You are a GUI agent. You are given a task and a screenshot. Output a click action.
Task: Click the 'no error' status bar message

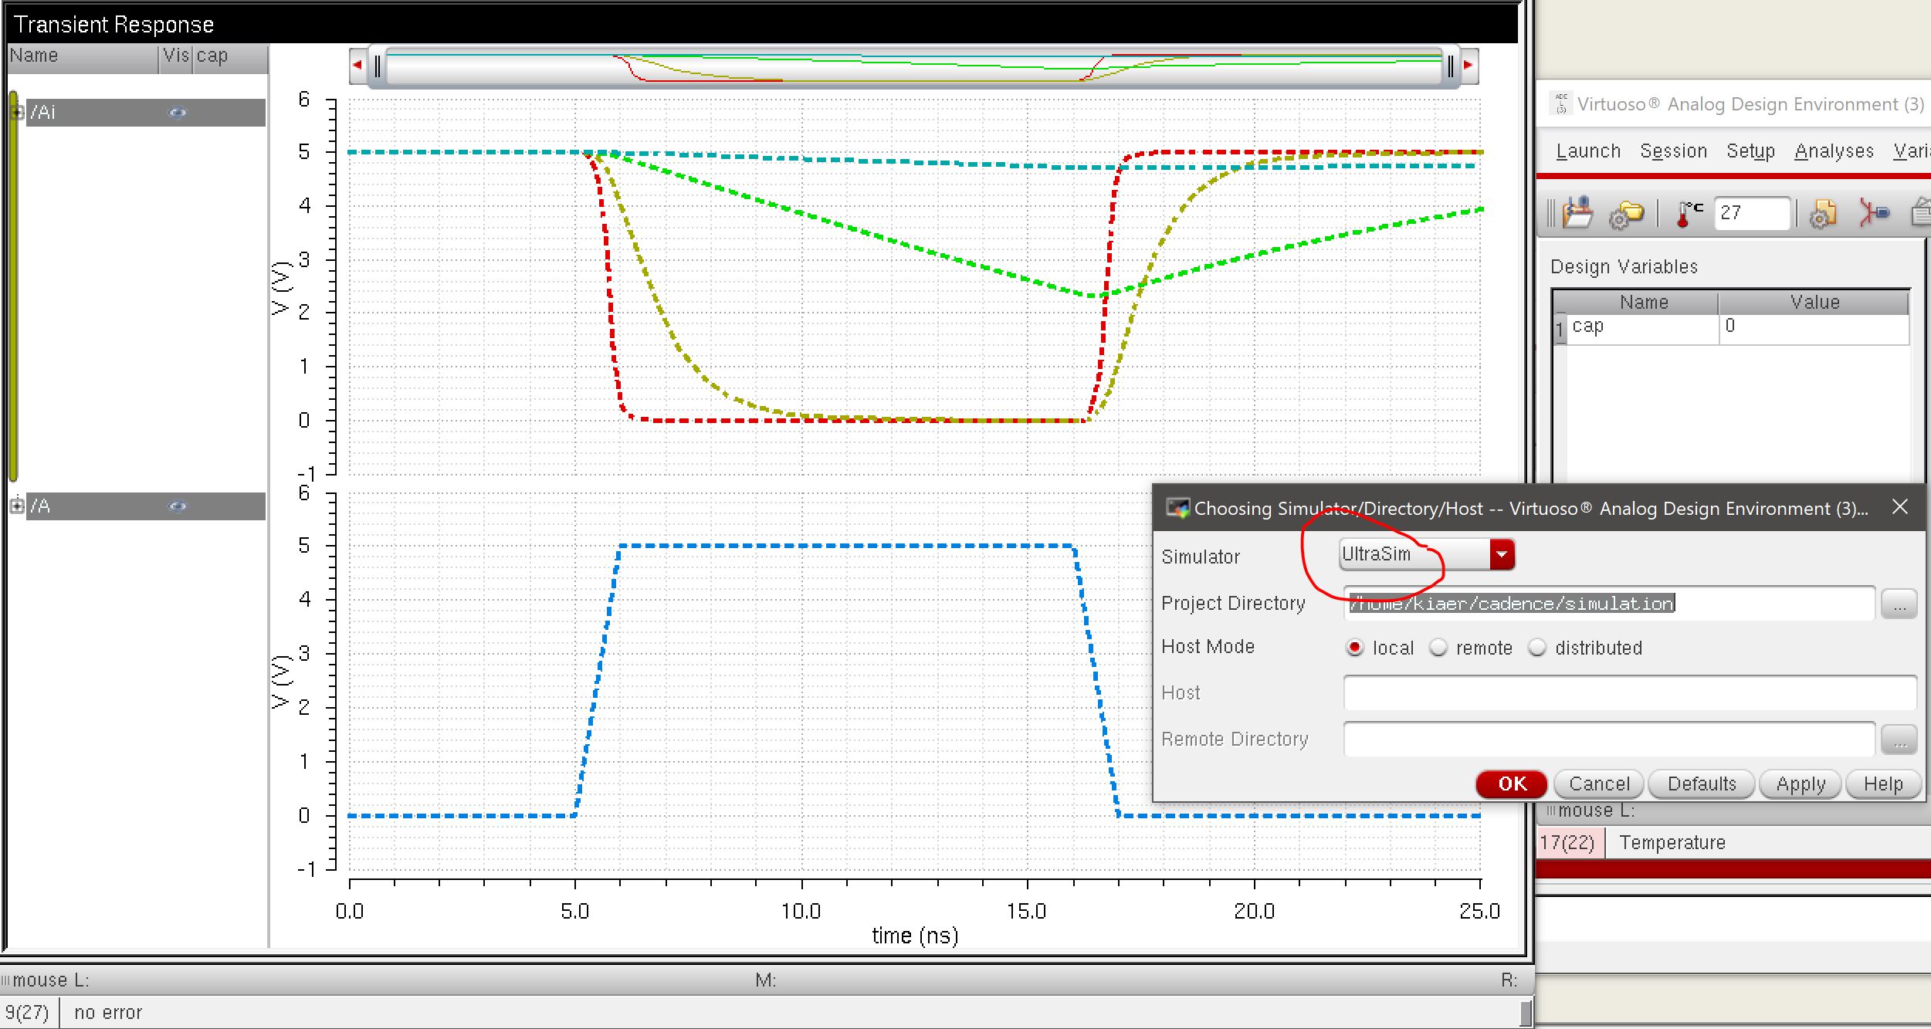coord(108,1012)
